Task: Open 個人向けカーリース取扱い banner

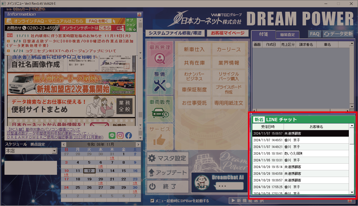Action: click(71, 84)
